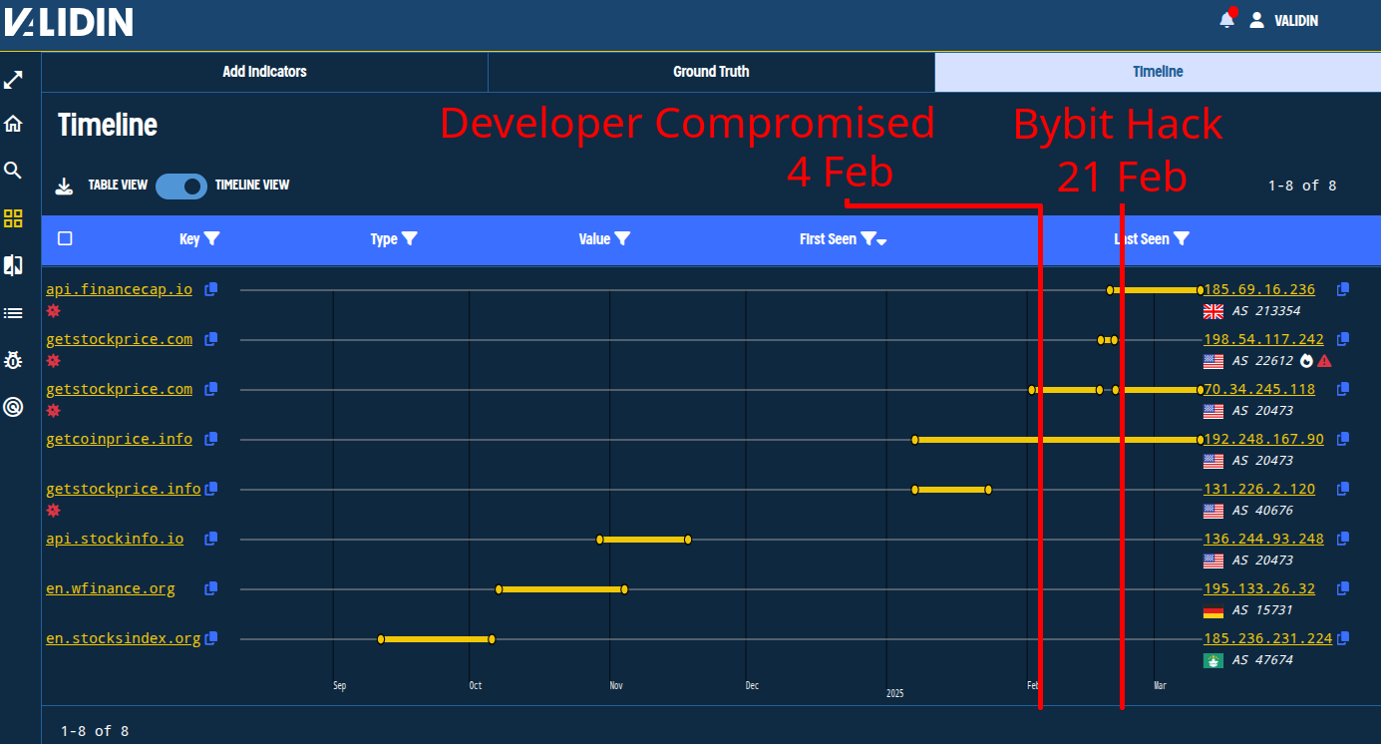
Task: Open the search icon in the sidebar
Action: 13,171
